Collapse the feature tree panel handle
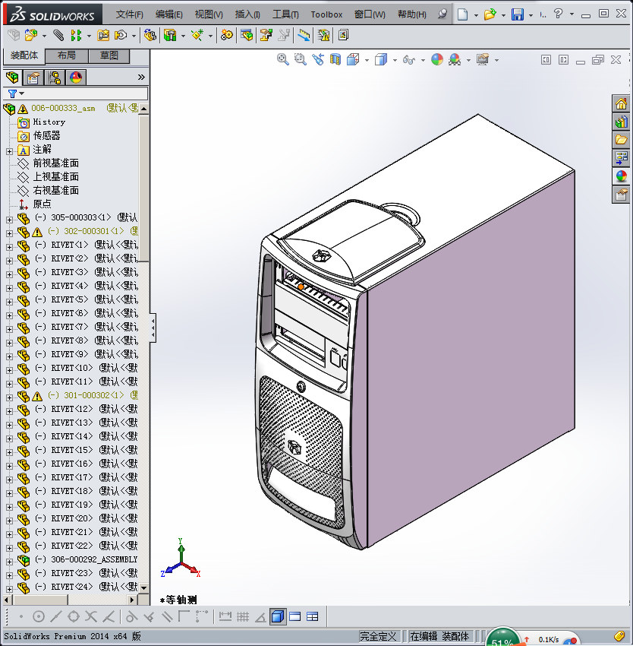Screen dimensions: 633x646 pos(153,328)
